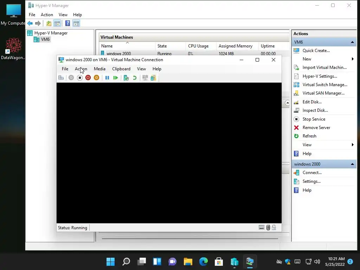Sort by CPU Usage column header

201,46
